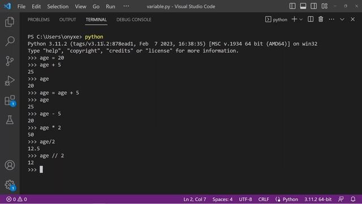Kill terminal with the trash icon
Image resolution: width=362 pixels, height=204 pixels.
click(321, 19)
